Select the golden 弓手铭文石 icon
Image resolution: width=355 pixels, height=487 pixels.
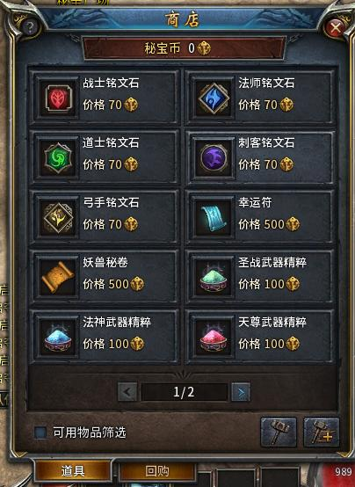point(58,217)
